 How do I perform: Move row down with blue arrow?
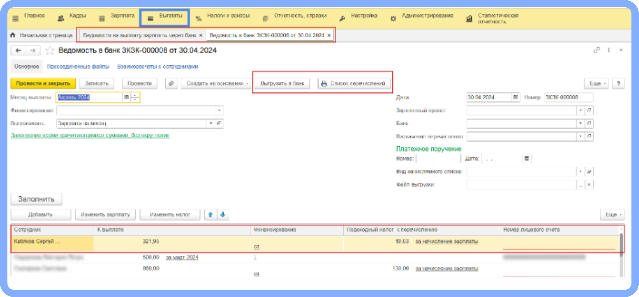(x=223, y=215)
